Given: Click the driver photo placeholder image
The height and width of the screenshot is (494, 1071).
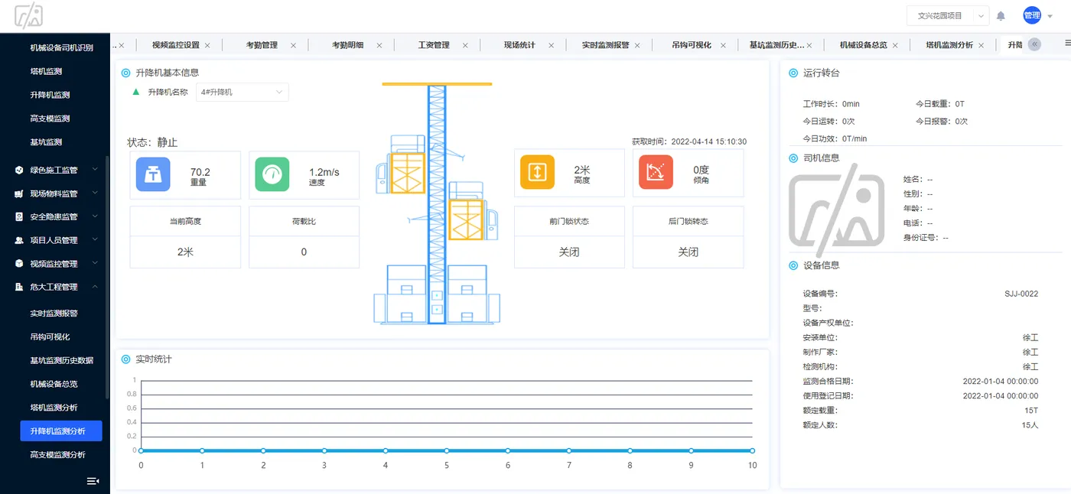Looking at the screenshot, I should (x=836, y=211).
